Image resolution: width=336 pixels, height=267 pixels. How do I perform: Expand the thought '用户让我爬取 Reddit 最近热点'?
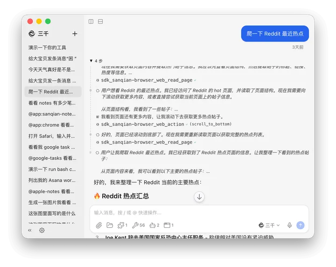pyautogui.click(x=203, y=156)
